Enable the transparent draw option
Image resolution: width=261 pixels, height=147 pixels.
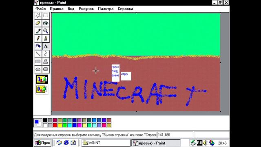point(42,89)
